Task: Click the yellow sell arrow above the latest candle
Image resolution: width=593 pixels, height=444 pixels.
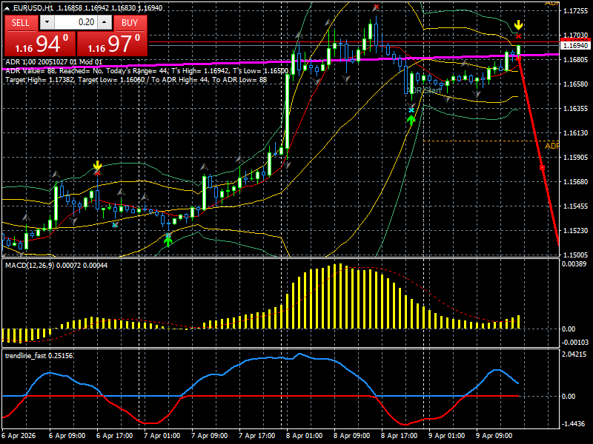Action: [518, 25]
